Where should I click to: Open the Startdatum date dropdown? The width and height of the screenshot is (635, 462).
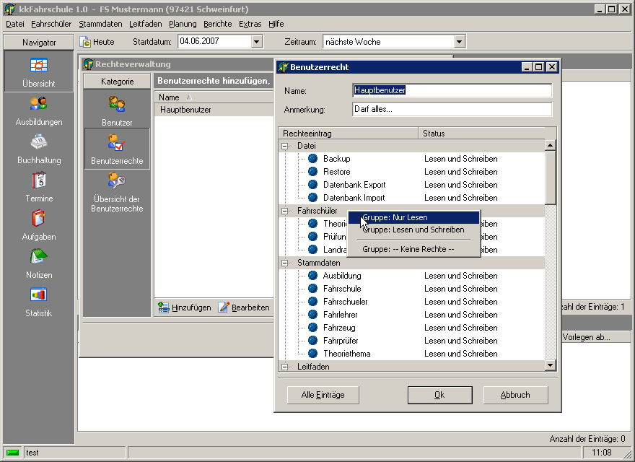[x=256, y=42]
